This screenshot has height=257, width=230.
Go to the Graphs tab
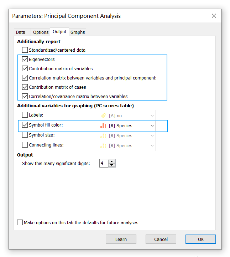click(78, 32)
